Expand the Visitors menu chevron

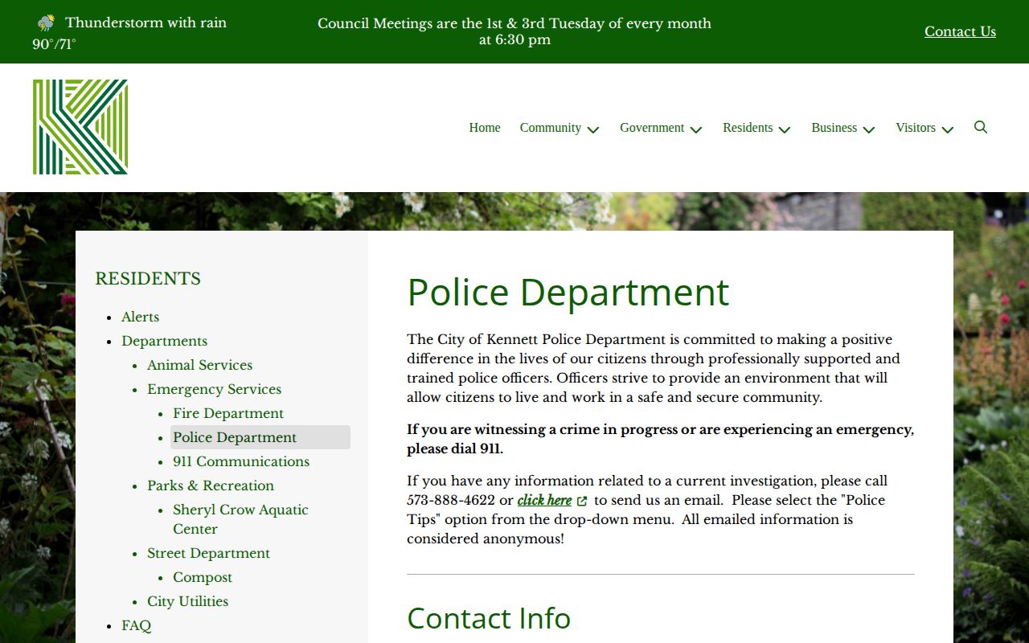948,129
